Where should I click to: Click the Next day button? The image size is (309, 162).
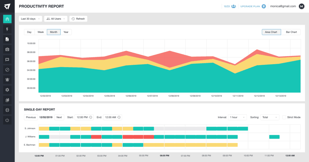59,117
